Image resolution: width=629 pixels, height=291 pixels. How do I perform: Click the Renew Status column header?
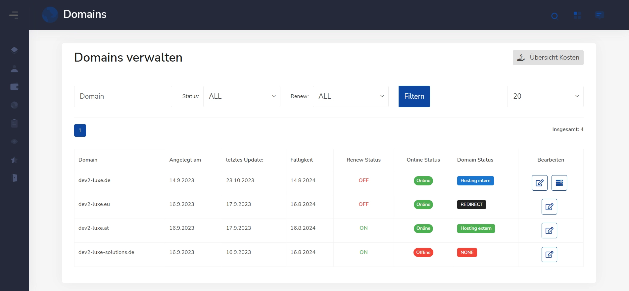363,160
